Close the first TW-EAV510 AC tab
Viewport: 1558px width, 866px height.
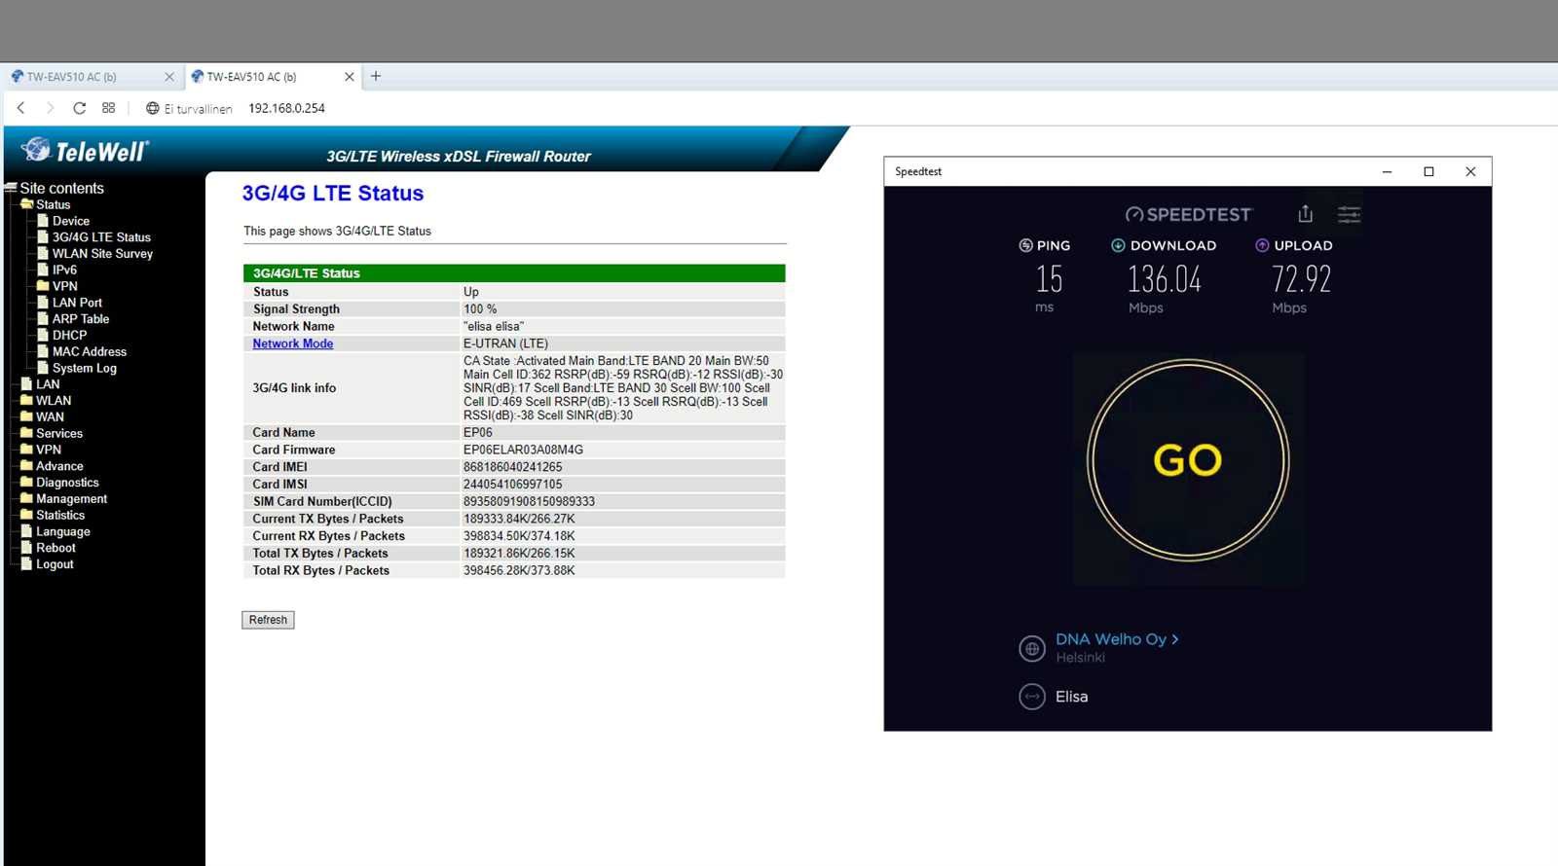[x=169, y=77]
